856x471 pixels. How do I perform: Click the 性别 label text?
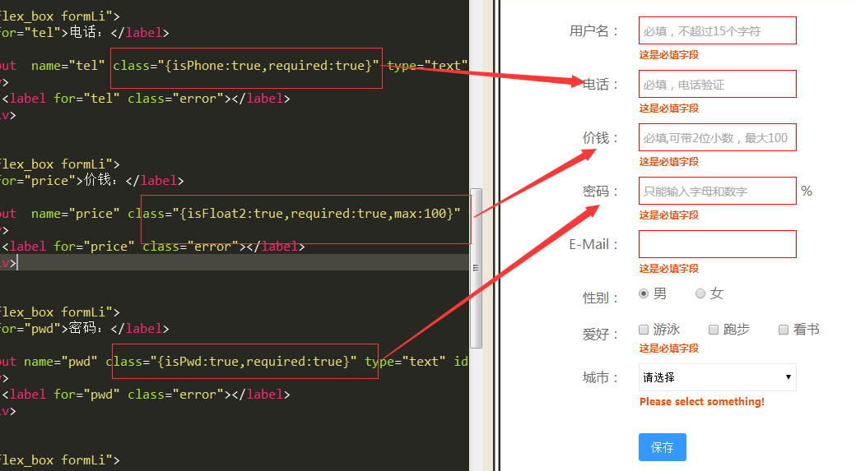pos(600,298)
